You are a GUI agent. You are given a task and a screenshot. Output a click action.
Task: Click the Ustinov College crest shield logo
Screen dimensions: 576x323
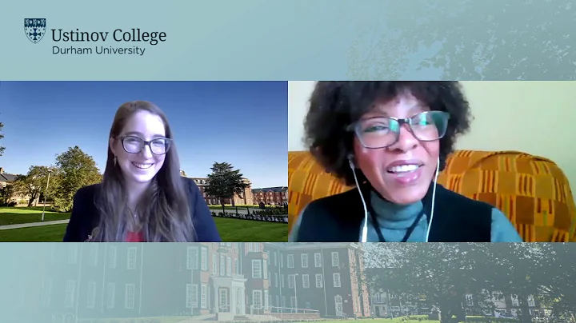[35, 30]
